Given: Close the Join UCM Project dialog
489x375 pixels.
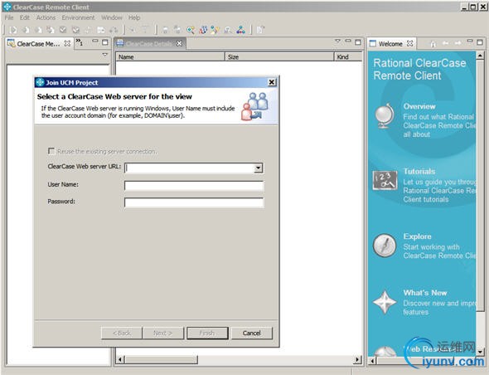Looking at the screenshot, I should [x=272, y=82].
